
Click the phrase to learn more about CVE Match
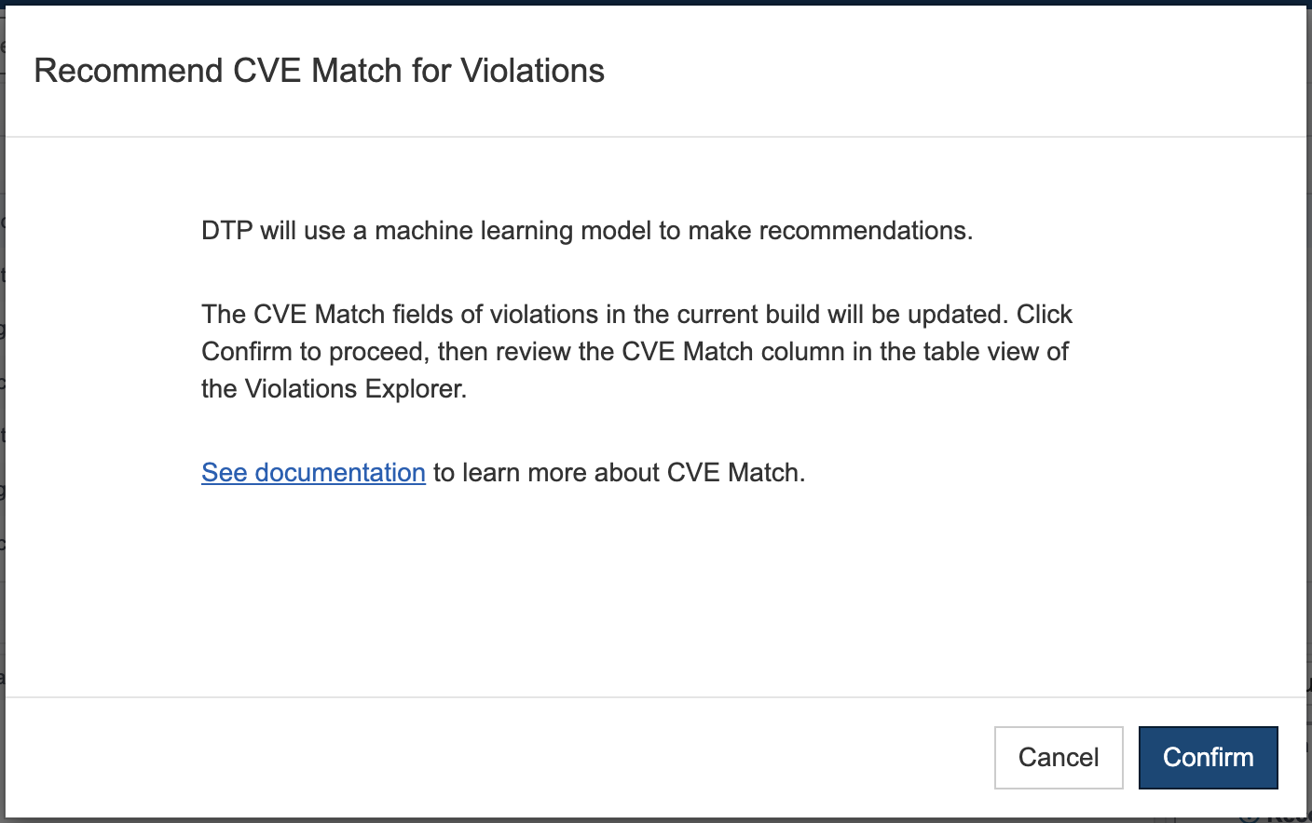pyautogui.click(x=619, y=472)
